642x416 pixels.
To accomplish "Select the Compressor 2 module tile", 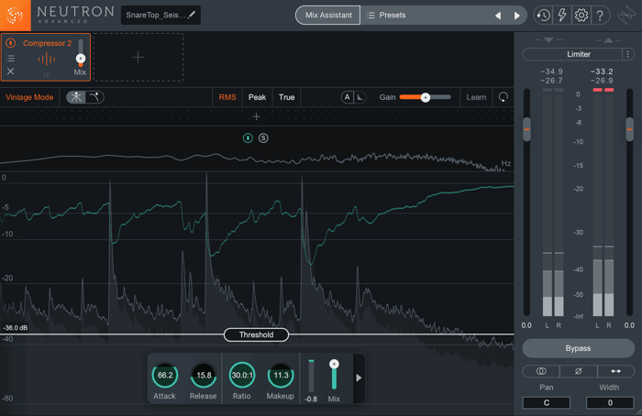I will coord(46,57).
